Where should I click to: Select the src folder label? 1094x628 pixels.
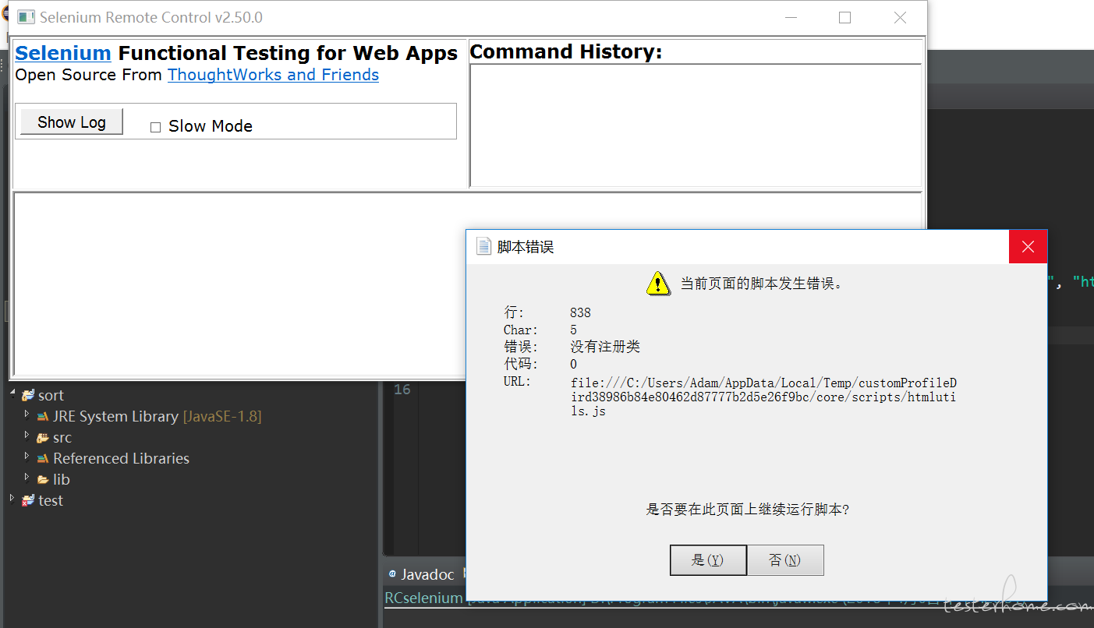[62, 438]
